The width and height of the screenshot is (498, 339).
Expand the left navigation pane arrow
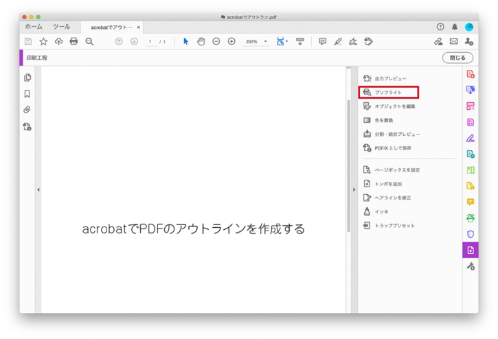click(38, 189)
